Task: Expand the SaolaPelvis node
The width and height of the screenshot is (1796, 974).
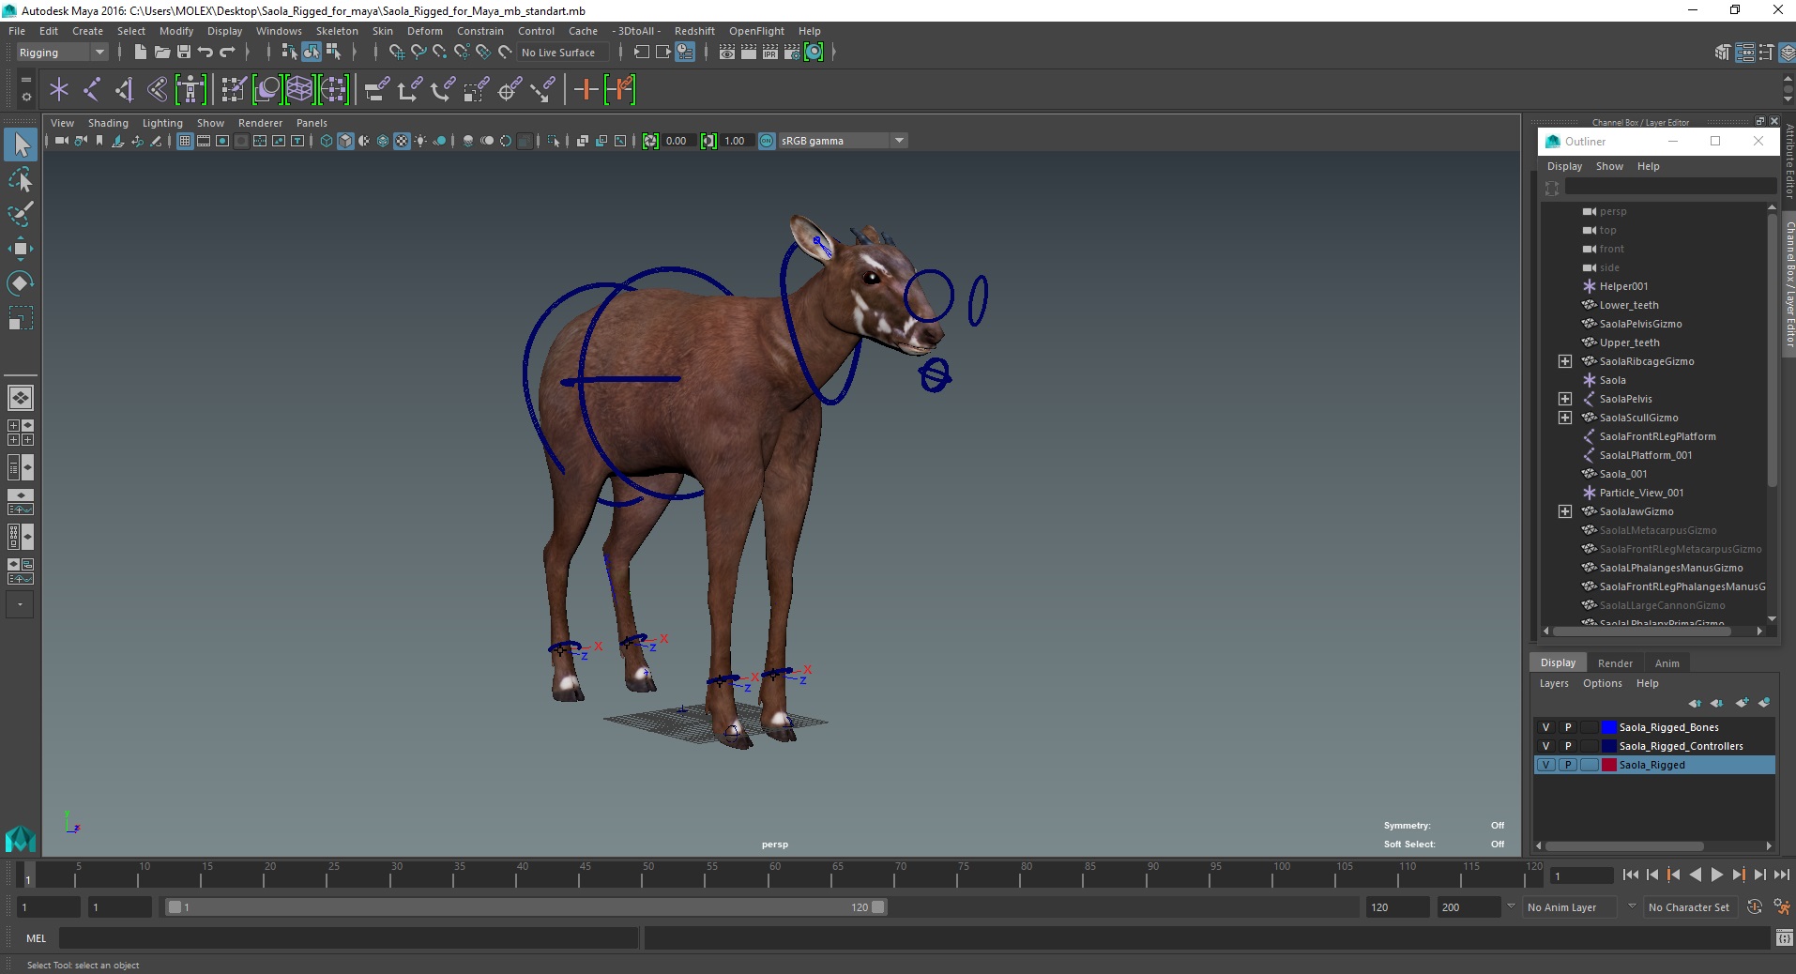Action: point(1564,399)
